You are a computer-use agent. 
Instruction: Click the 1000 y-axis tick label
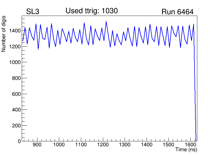[x=15, y=62]
